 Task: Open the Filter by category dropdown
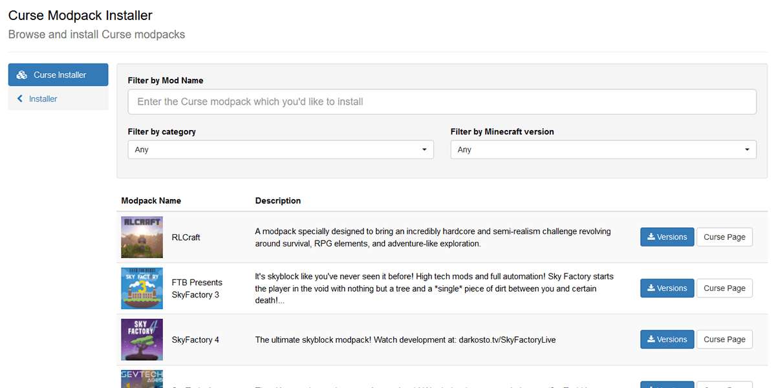(x=281, y=149)
